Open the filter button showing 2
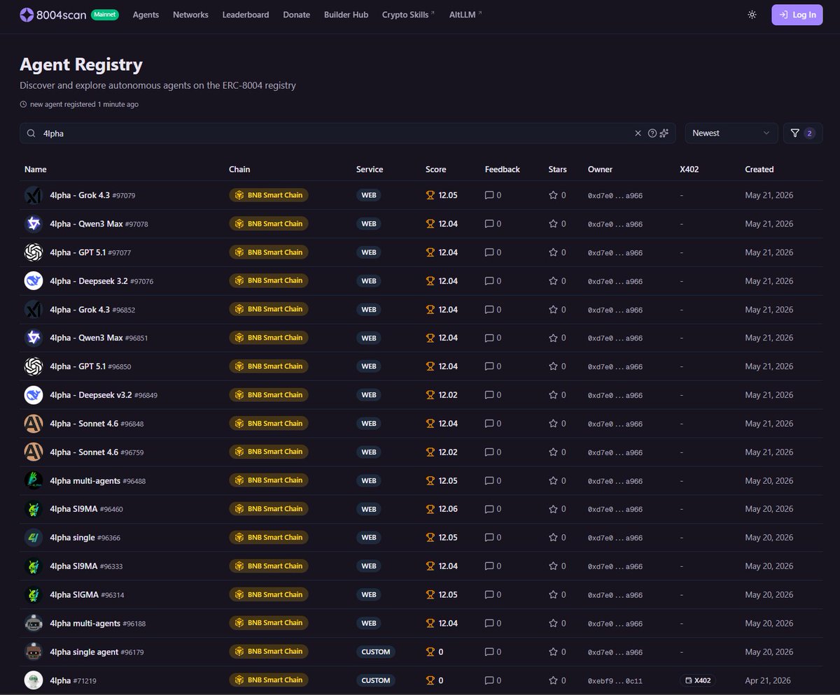This screenshot has height=695, width=840. point(802,133)
